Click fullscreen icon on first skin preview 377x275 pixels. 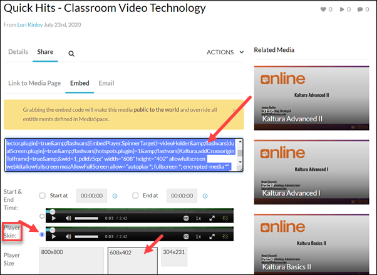click(212, 218)
